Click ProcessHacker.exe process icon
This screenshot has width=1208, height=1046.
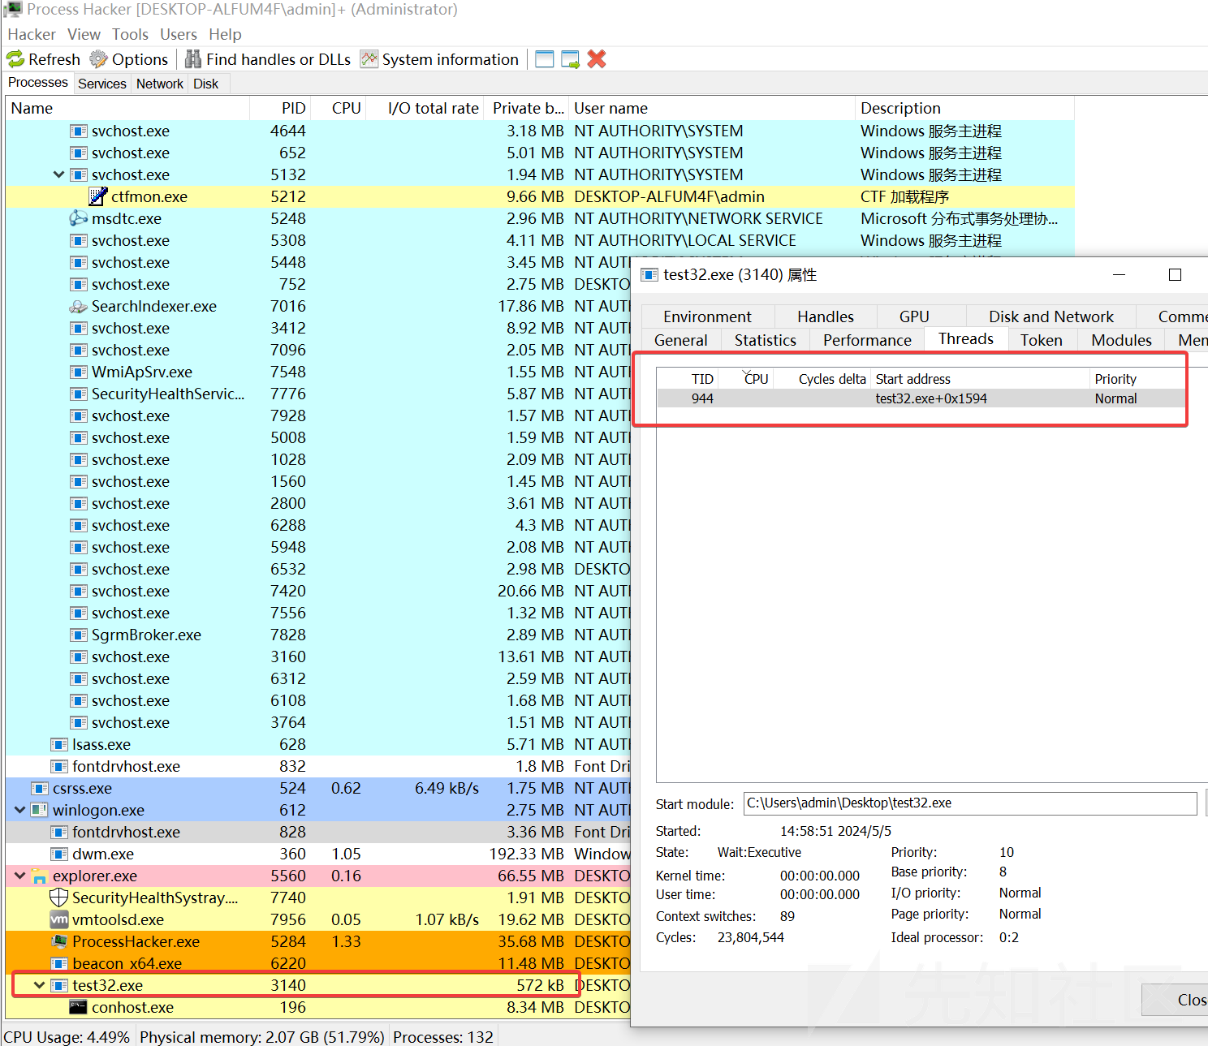coord(59,941)
